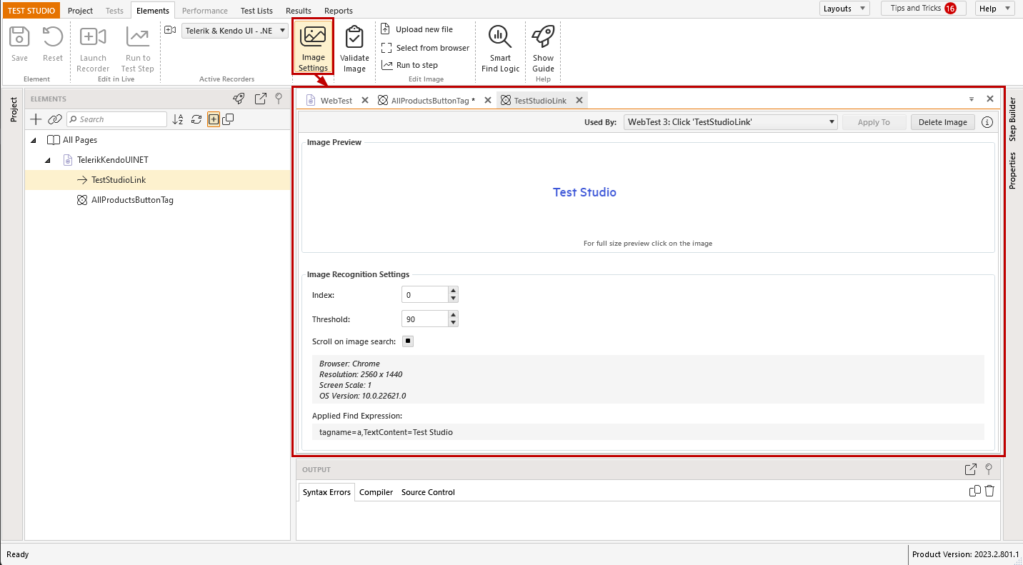This screenshot has width=1023, height=565.
Task: Sort elements alphabetically with the A-Z icon
Action: coord(178,119)
